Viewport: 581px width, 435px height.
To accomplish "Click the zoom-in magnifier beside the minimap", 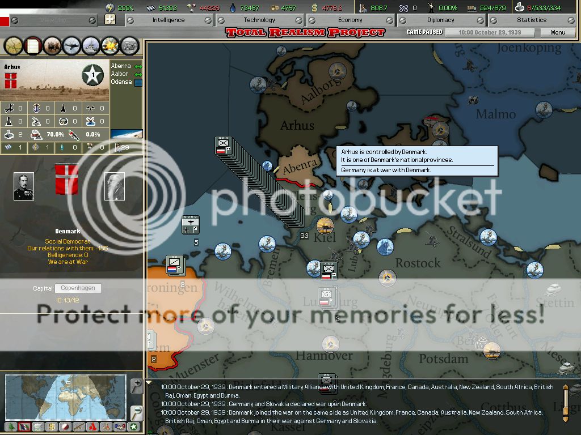I will pos(136,386).
